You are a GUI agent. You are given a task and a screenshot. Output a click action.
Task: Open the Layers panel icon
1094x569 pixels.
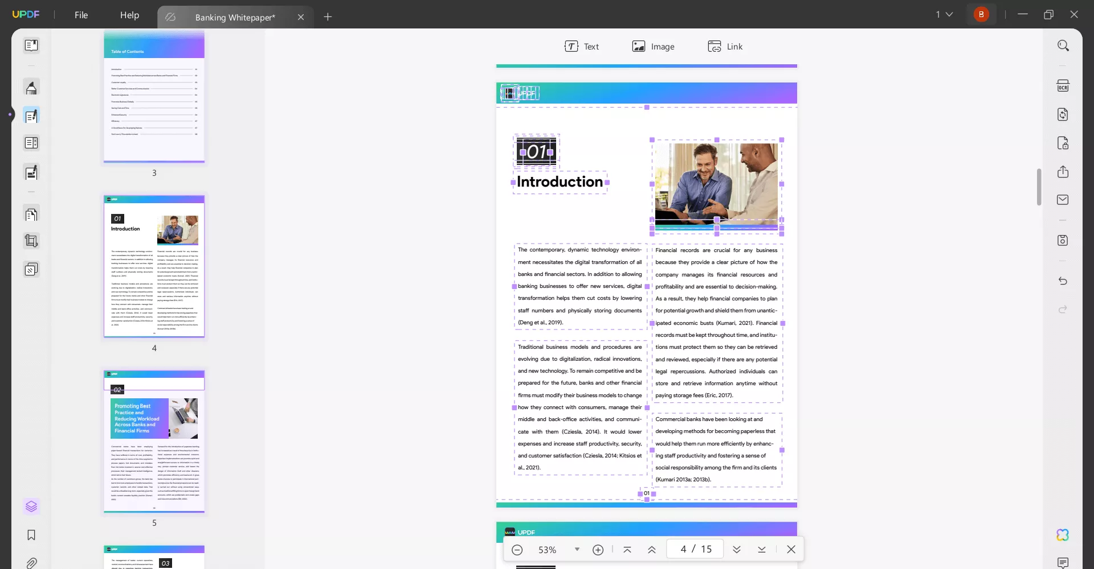[x=31, y=506]
